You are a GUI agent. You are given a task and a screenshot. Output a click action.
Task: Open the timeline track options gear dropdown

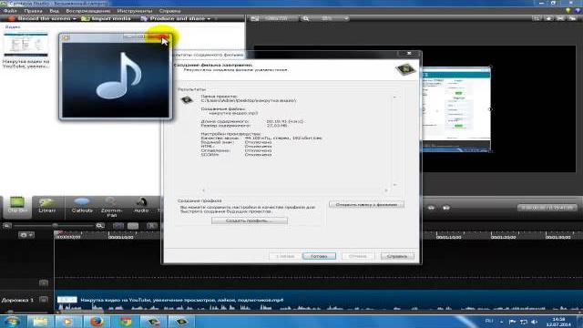coord(26,235)
